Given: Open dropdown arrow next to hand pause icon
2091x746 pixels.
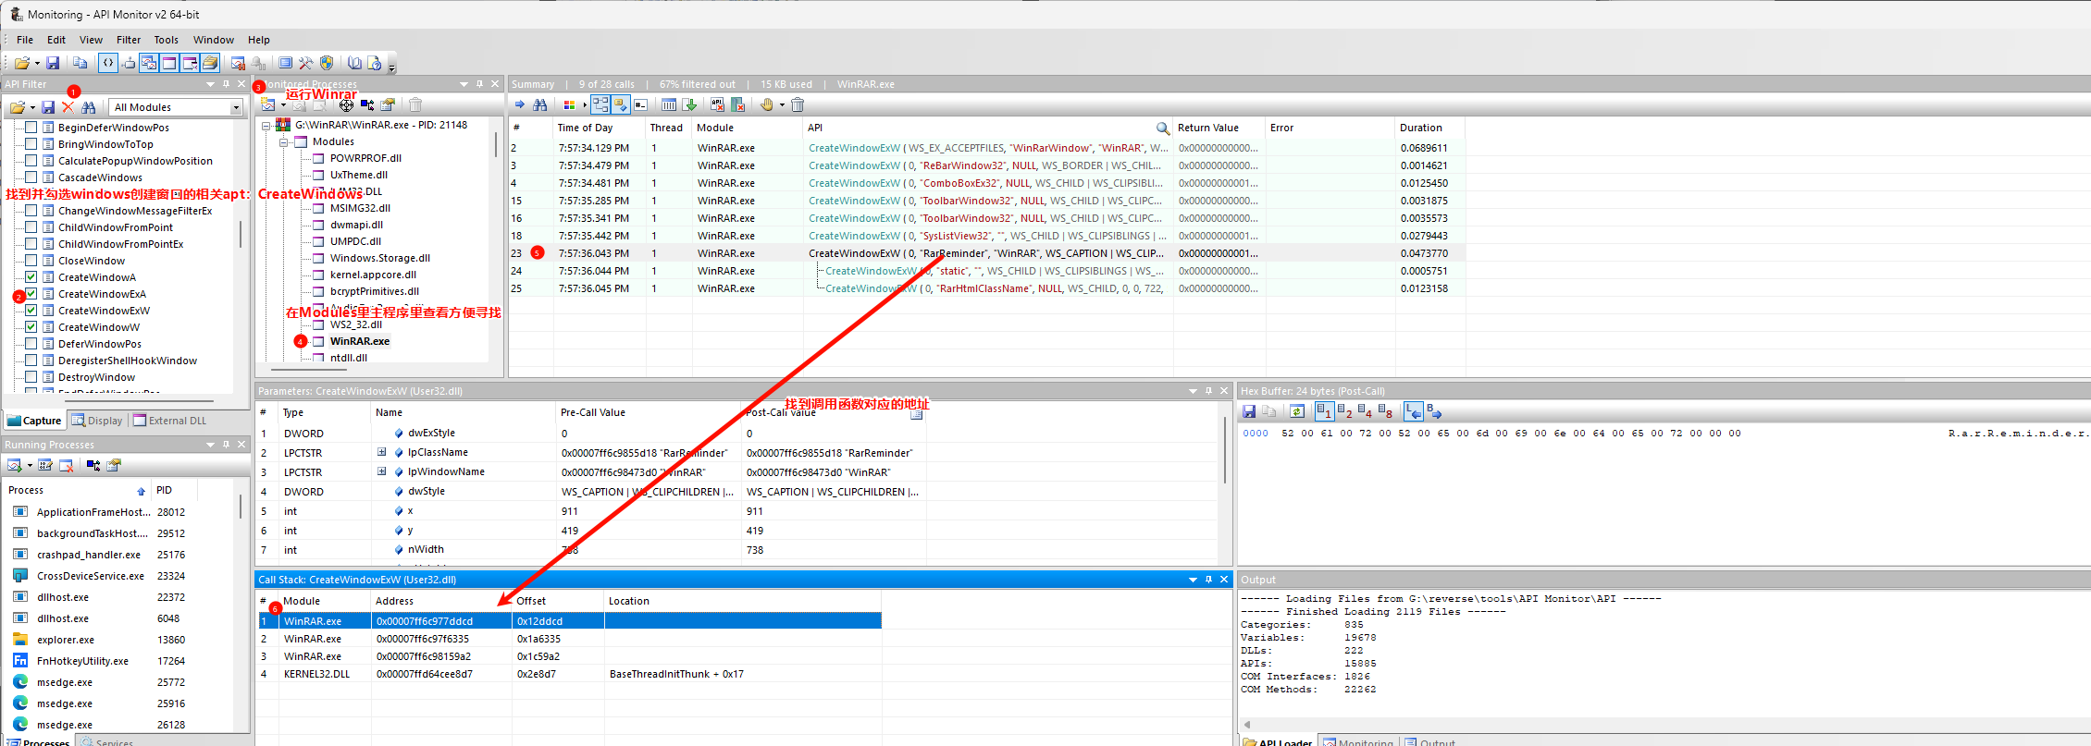Looking at the screenshot, I should [x=782, y=105].
